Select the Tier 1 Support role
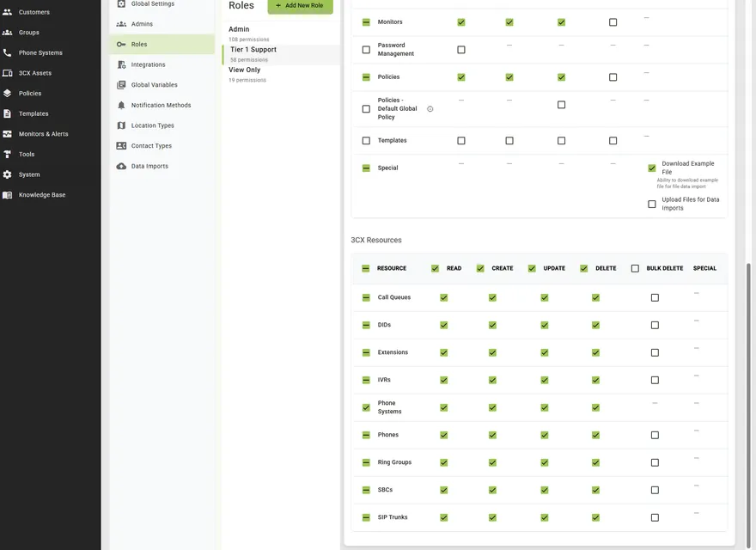This screenshot has width=756, height=550. click(x=281, y=54)
